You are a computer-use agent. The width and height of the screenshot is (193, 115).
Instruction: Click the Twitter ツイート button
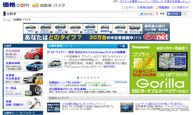tap(146, 14)
